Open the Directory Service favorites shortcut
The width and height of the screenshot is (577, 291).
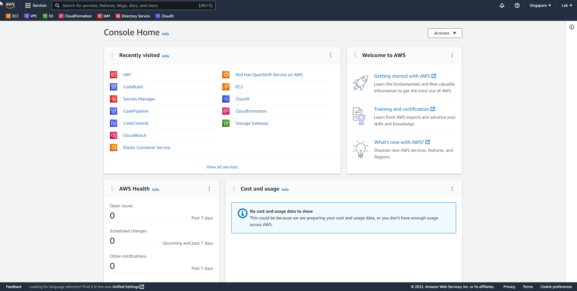coord(133,16)
